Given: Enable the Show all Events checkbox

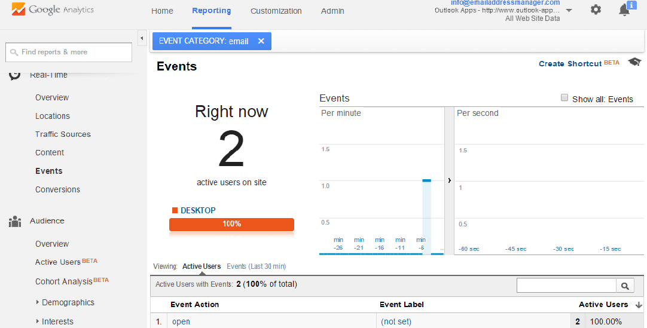Looking at the screenshot, I should 564,98.
